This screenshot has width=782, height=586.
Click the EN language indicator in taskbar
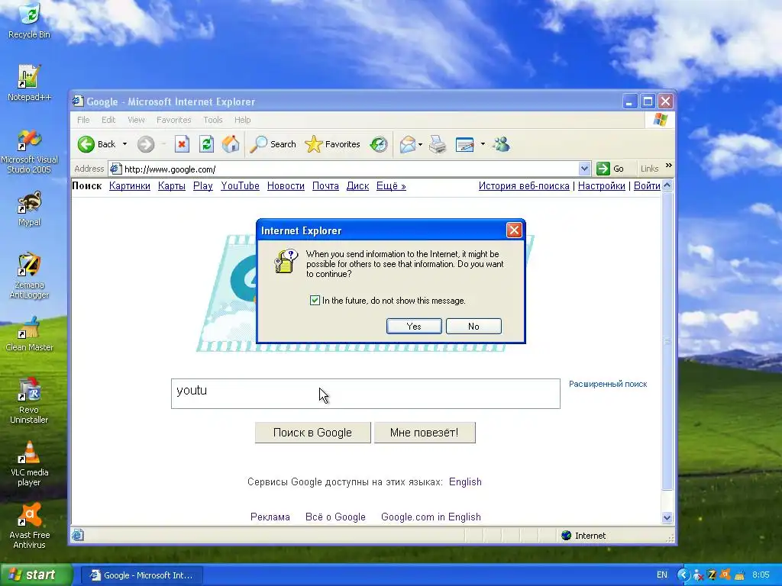[662, 575]
